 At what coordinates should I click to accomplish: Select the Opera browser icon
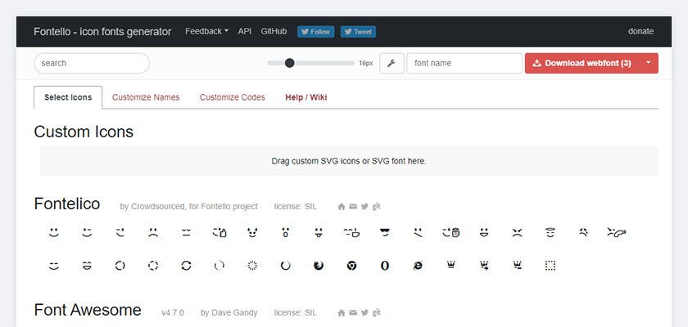pos(385,265)
